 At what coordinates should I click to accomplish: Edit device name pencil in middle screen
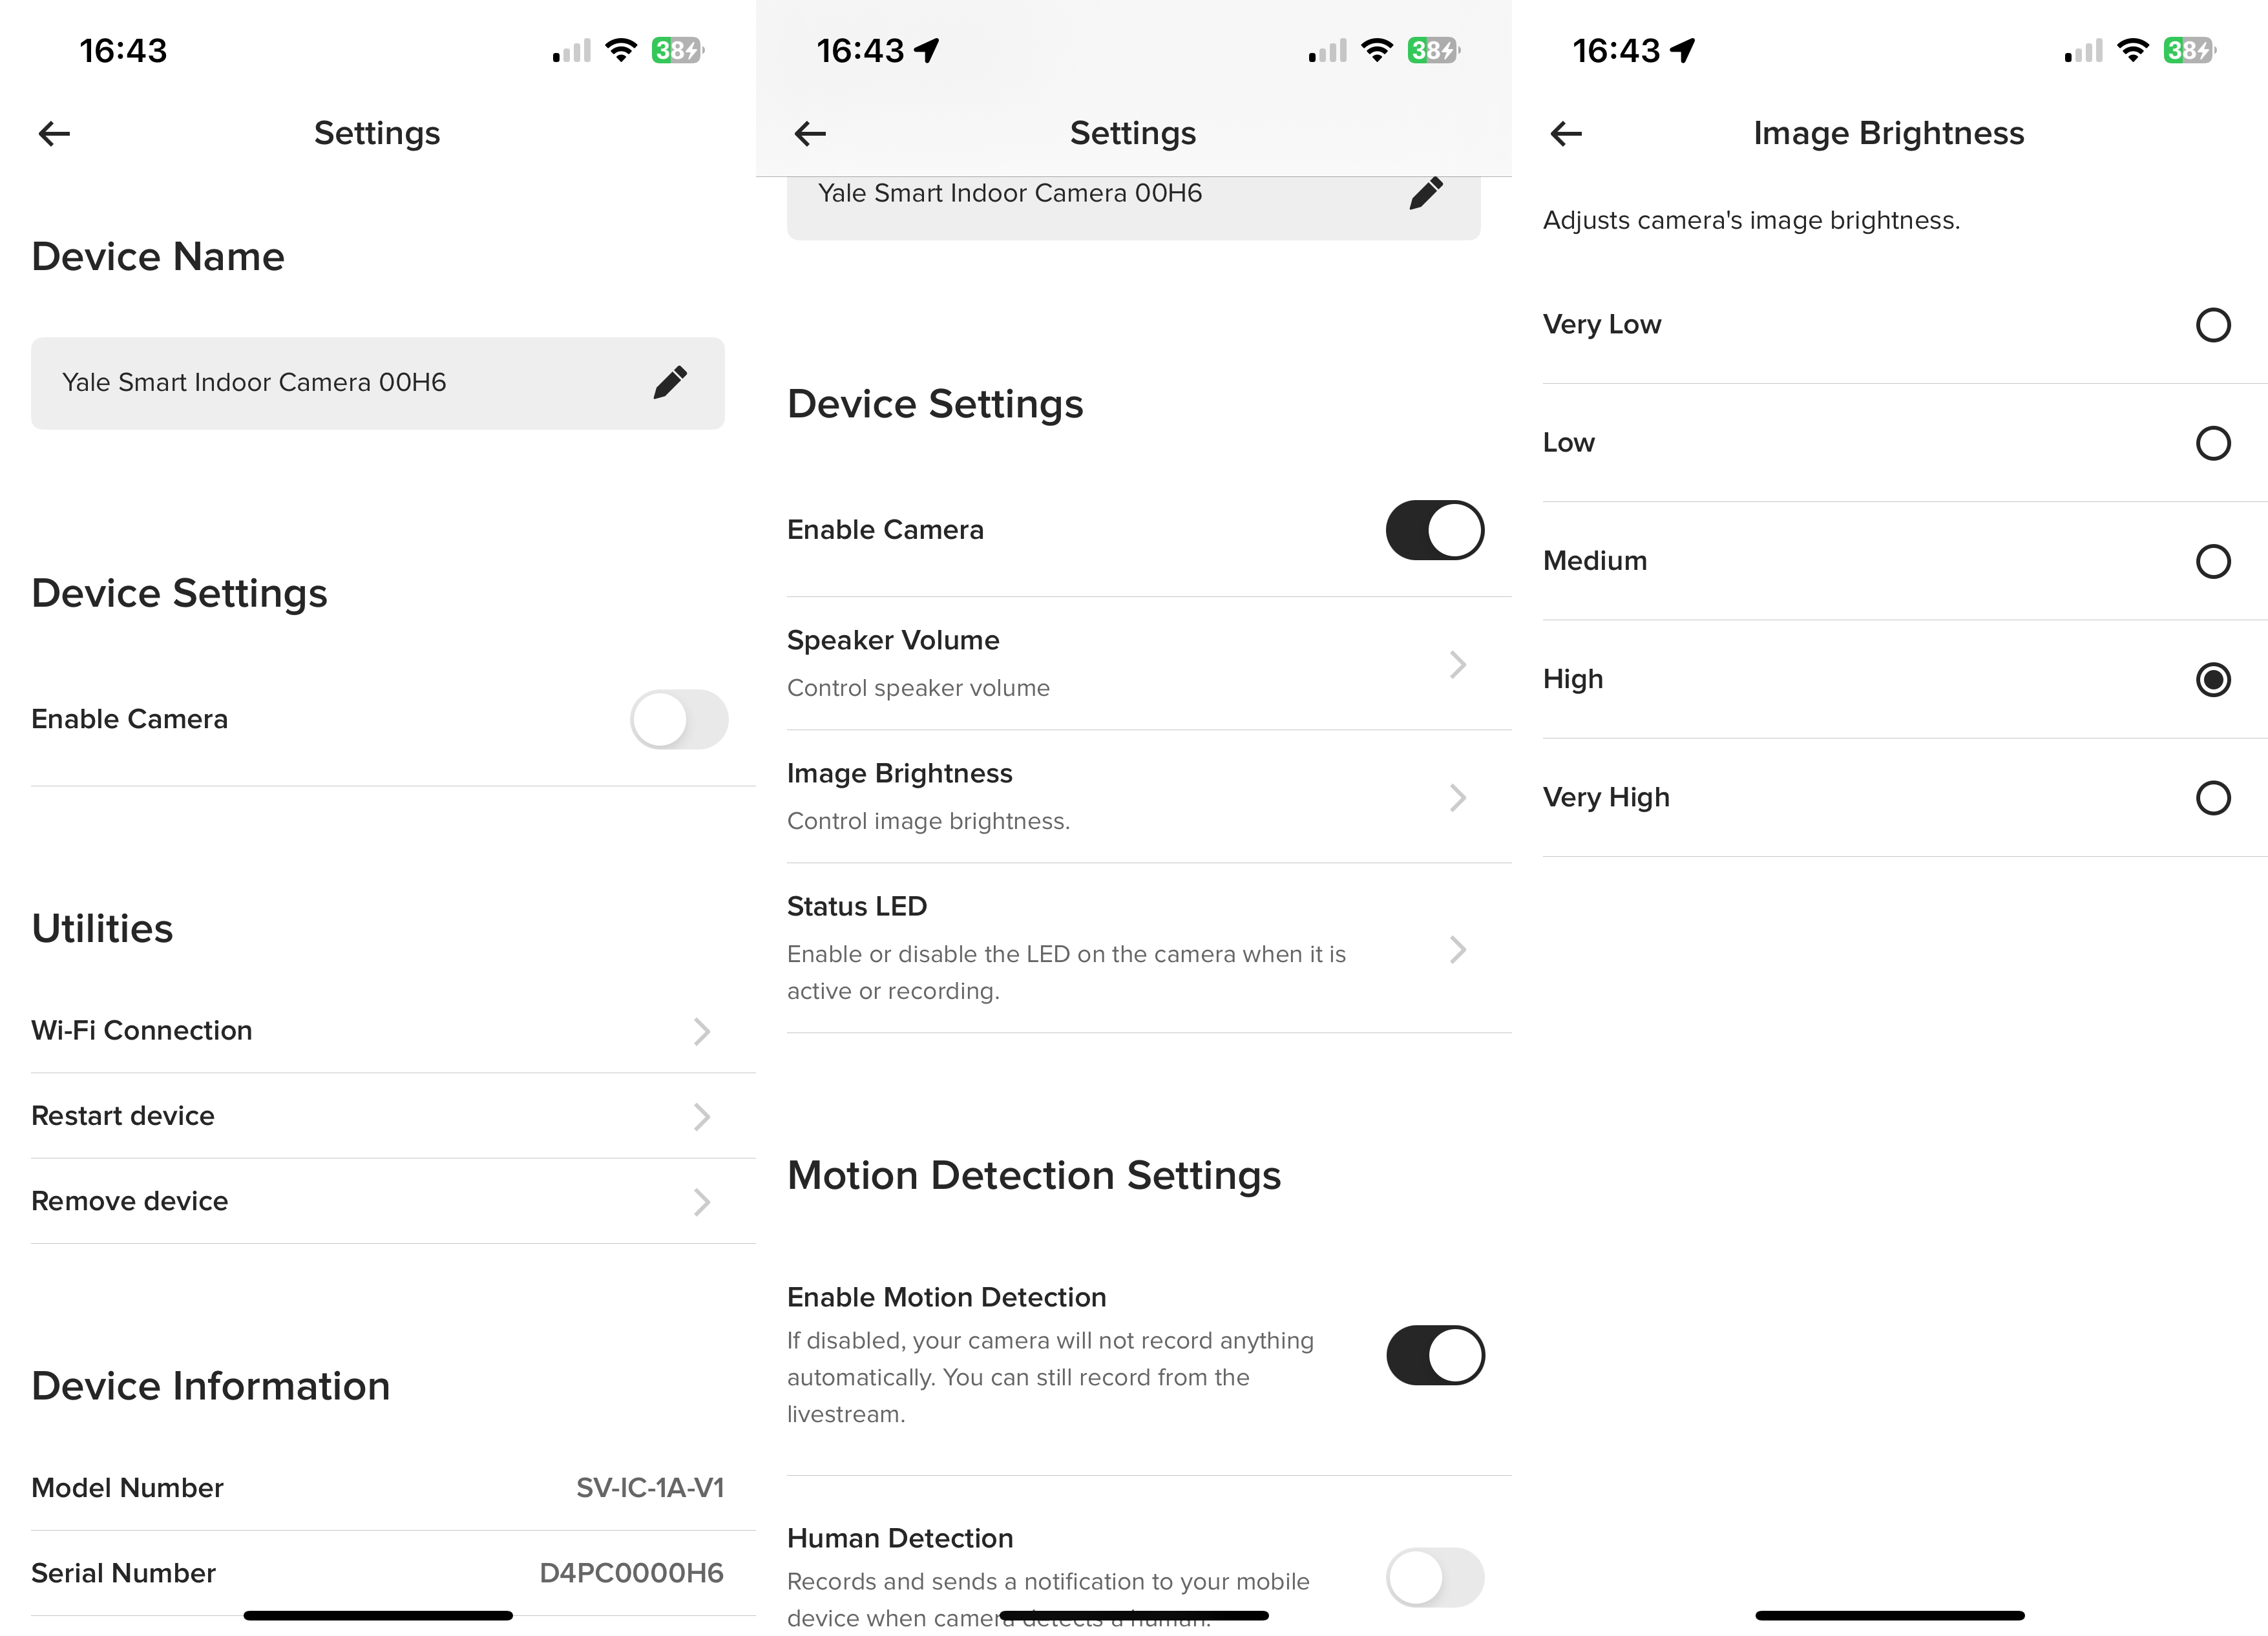point(1426,192)
